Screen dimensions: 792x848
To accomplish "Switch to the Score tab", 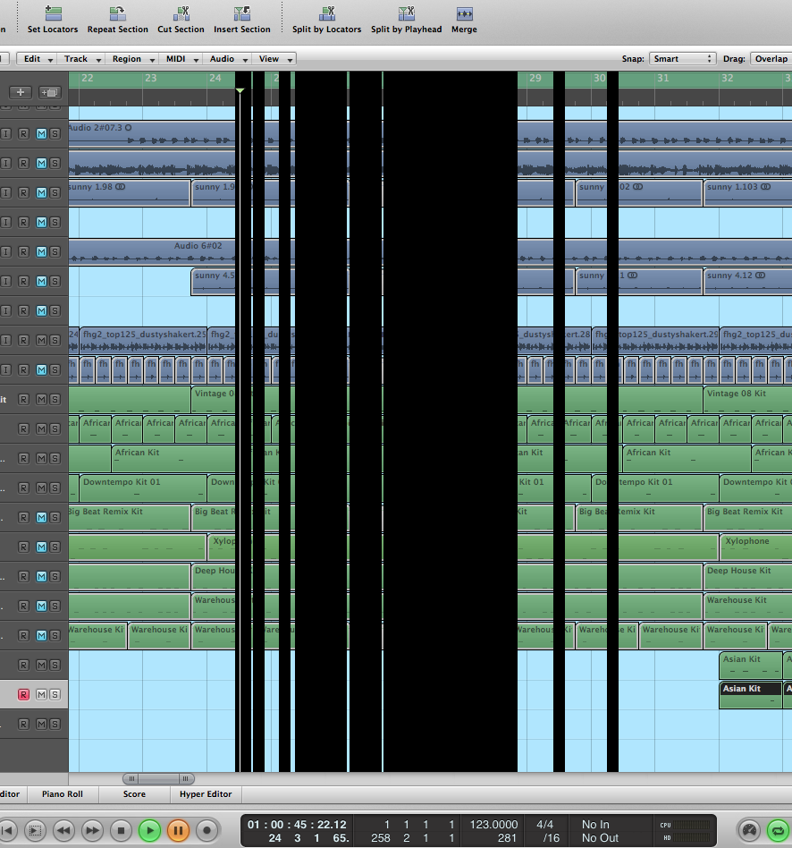I will [134, 794].
